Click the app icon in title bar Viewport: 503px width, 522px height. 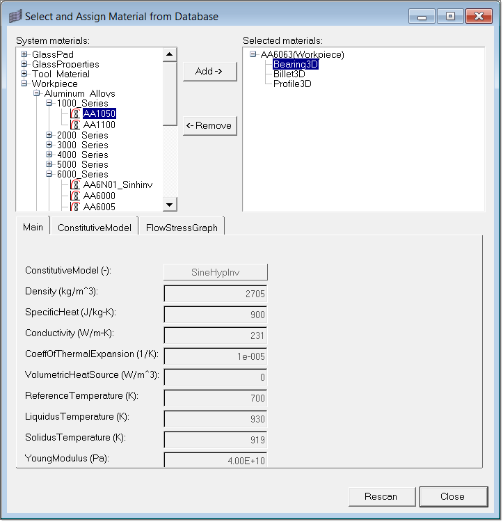pyautogui.click(x=15, y=16)
